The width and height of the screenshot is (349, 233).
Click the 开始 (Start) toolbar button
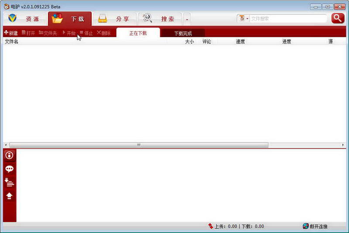tap(69, 33)
